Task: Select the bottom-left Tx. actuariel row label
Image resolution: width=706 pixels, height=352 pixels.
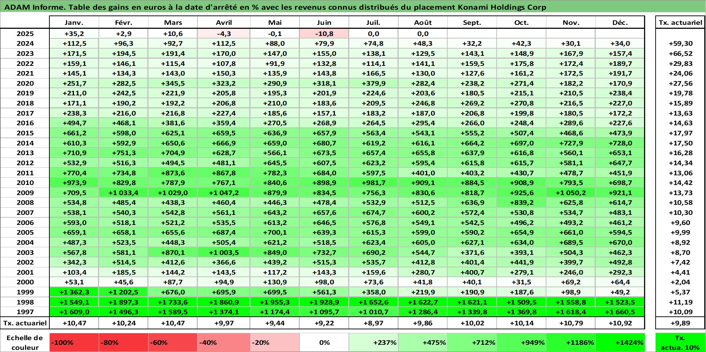Action: click(x=25, y=323)
